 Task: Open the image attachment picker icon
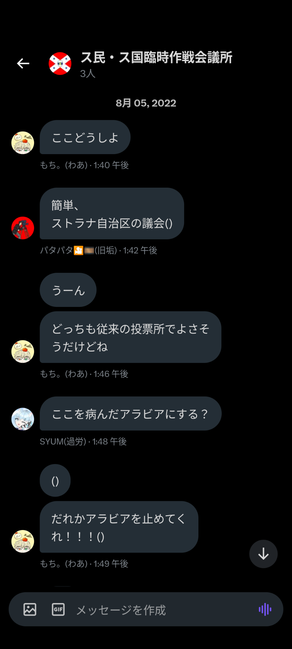point(30,609)
